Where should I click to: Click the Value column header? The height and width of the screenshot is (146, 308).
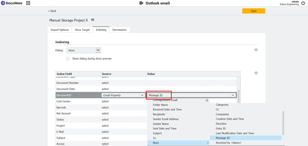(x=193, y=74)
